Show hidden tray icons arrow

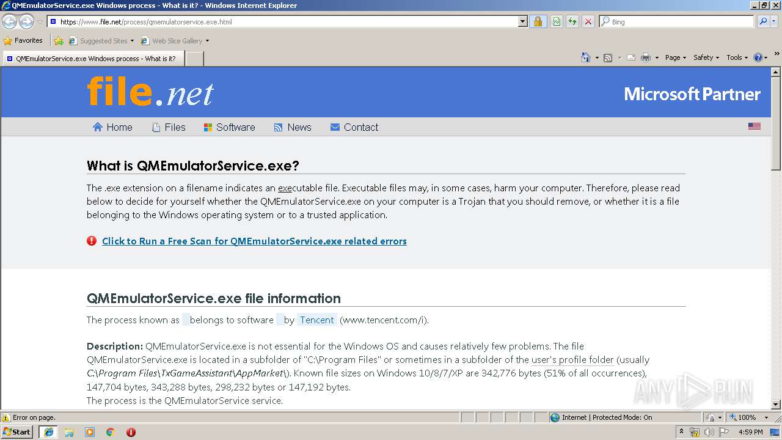681,432
